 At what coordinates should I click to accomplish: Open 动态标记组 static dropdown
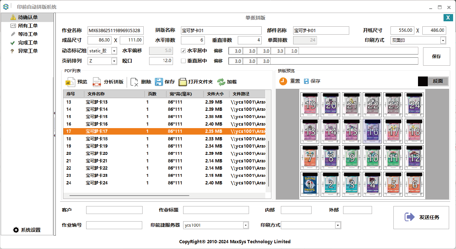click(114, 51)
